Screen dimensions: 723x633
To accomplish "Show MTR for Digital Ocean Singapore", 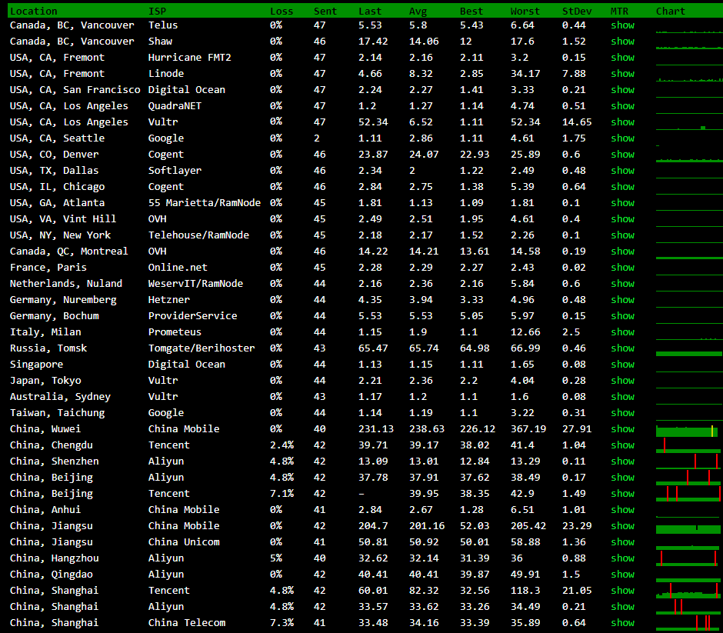I will pyautogui.click(x=622, y=365).
